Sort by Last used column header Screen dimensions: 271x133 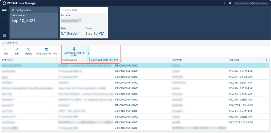(x=233, y=60)
